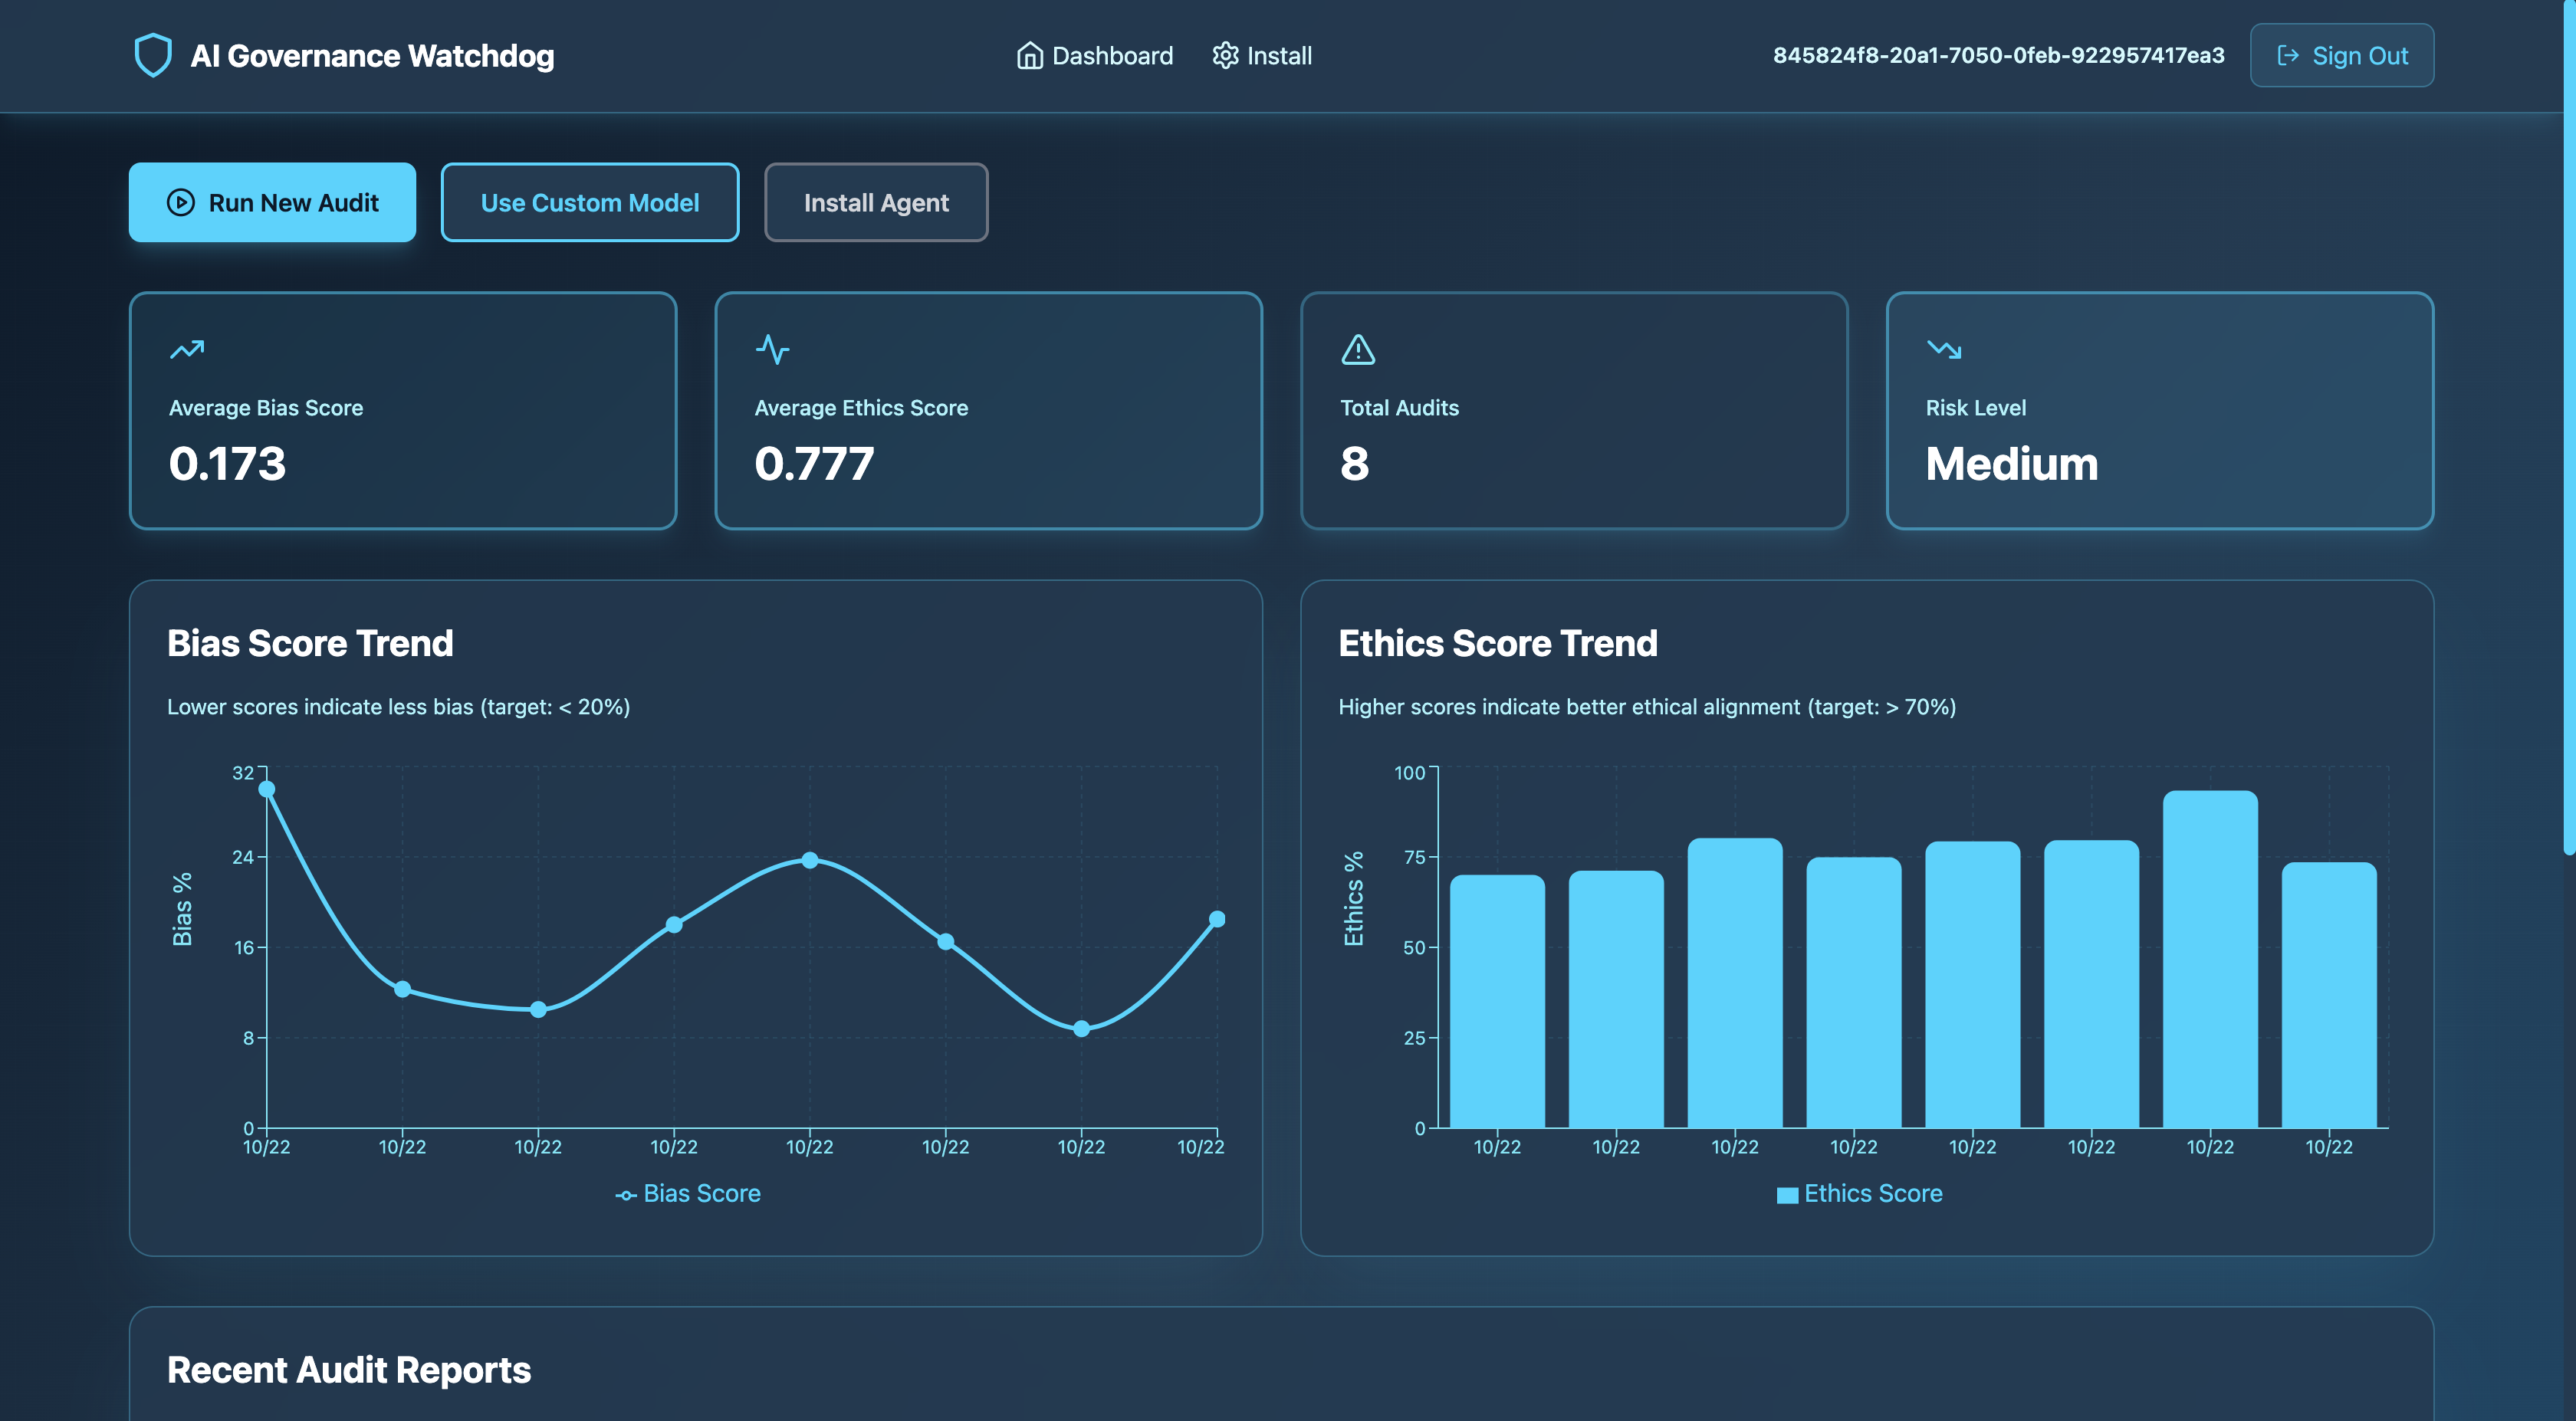Click the home icon beside Dashboard

click(1029, 55)
